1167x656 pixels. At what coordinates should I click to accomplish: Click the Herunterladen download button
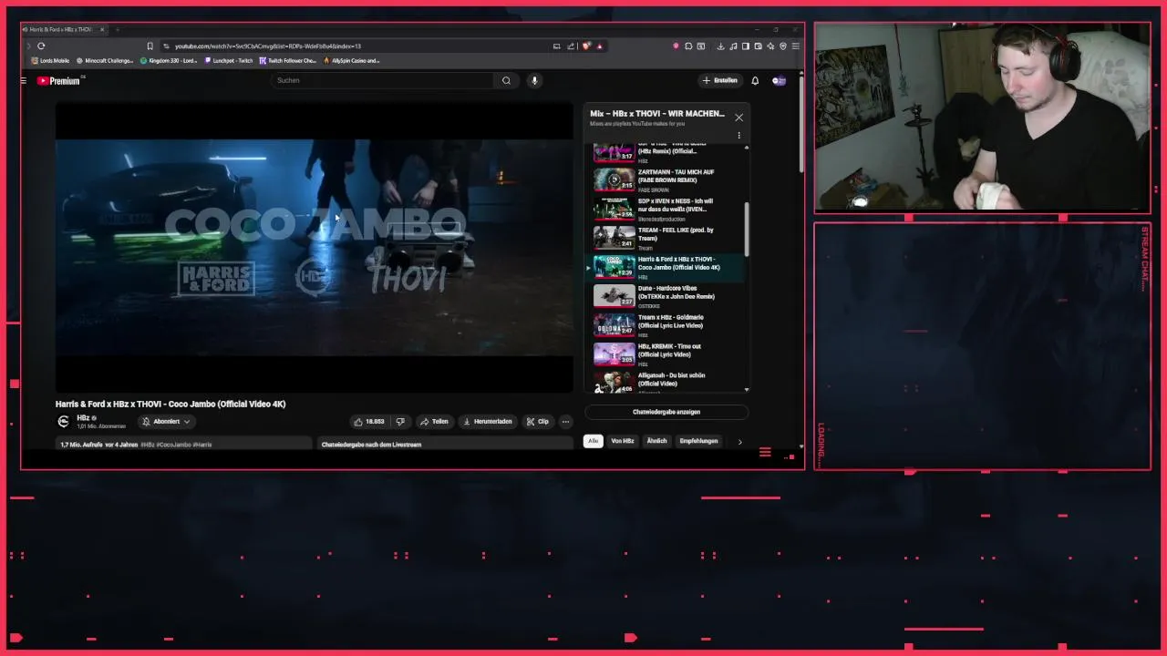coord(488,422)
